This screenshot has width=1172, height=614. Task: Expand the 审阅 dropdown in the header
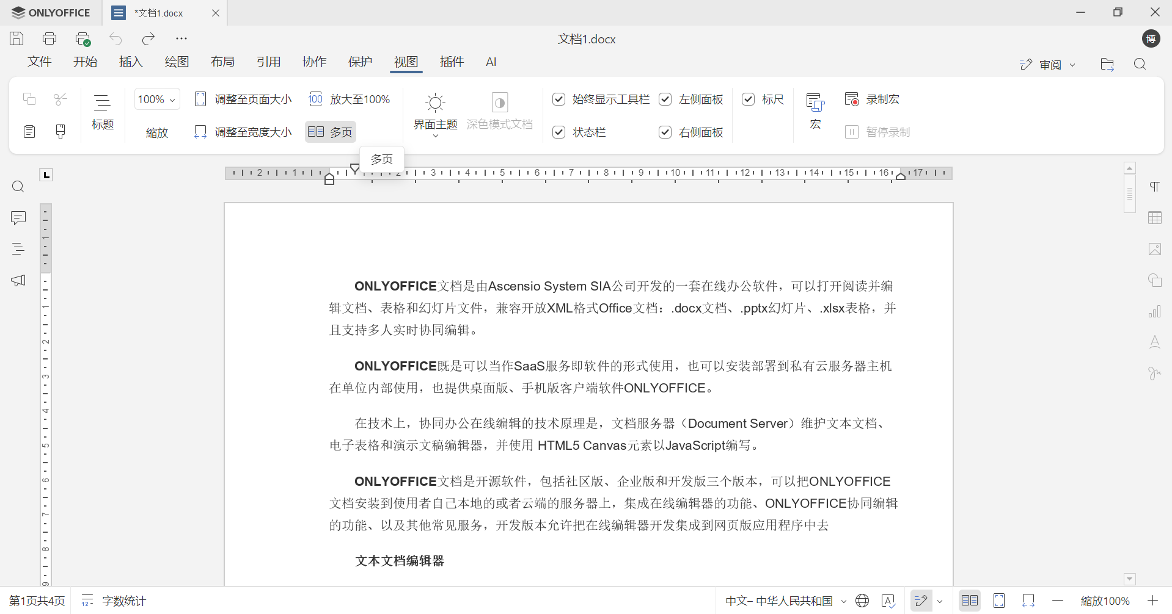point(1071,64)
